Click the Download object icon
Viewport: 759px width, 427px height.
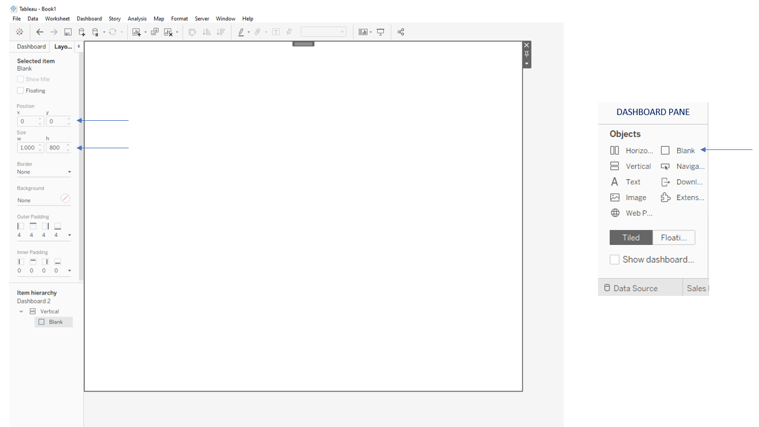pos(665,182)
